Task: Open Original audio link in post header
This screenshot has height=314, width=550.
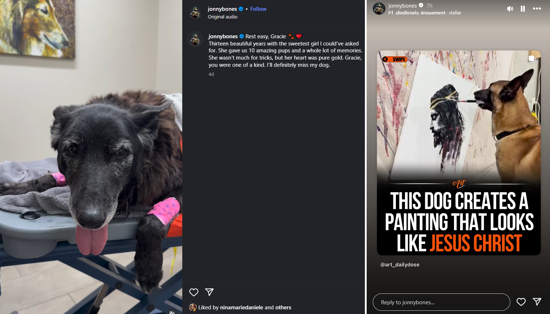Action: [223, 17]
